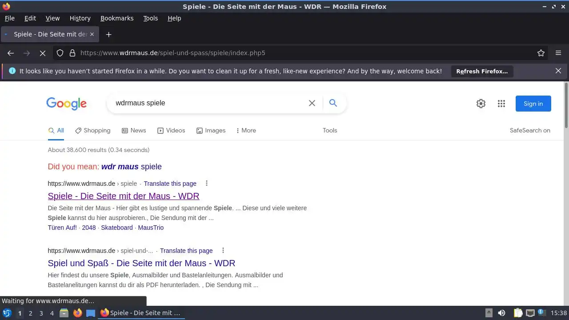Open removable media tray icon

click(489, 313)
